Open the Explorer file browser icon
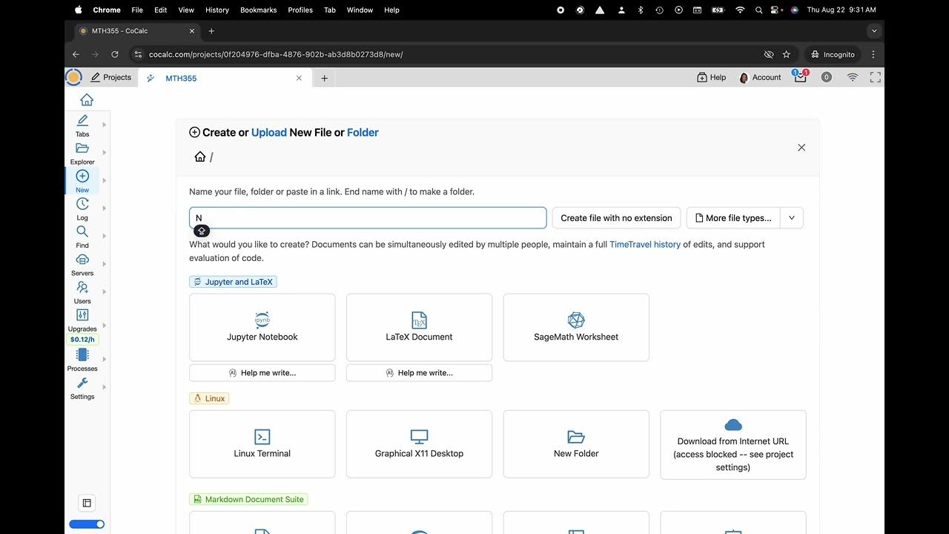Viewport: 949px width, 534px height. pyautogui.click(x=82, y=149)
